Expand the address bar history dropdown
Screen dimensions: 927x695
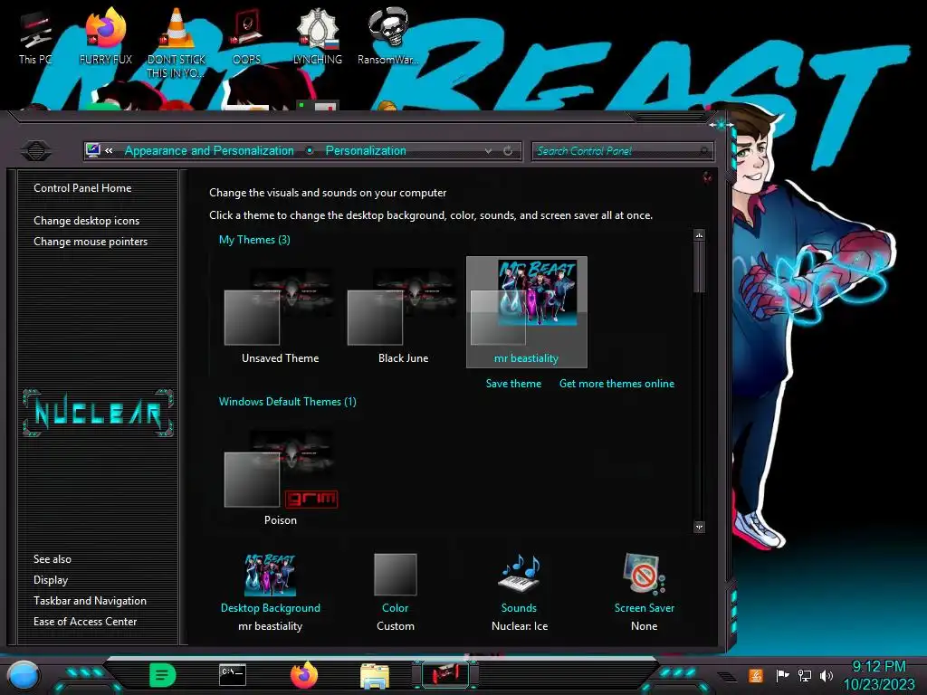pyautogui.click(x=488, y=151)
